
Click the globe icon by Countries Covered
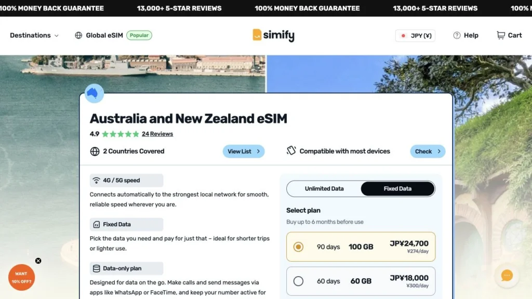pos(95,151)
